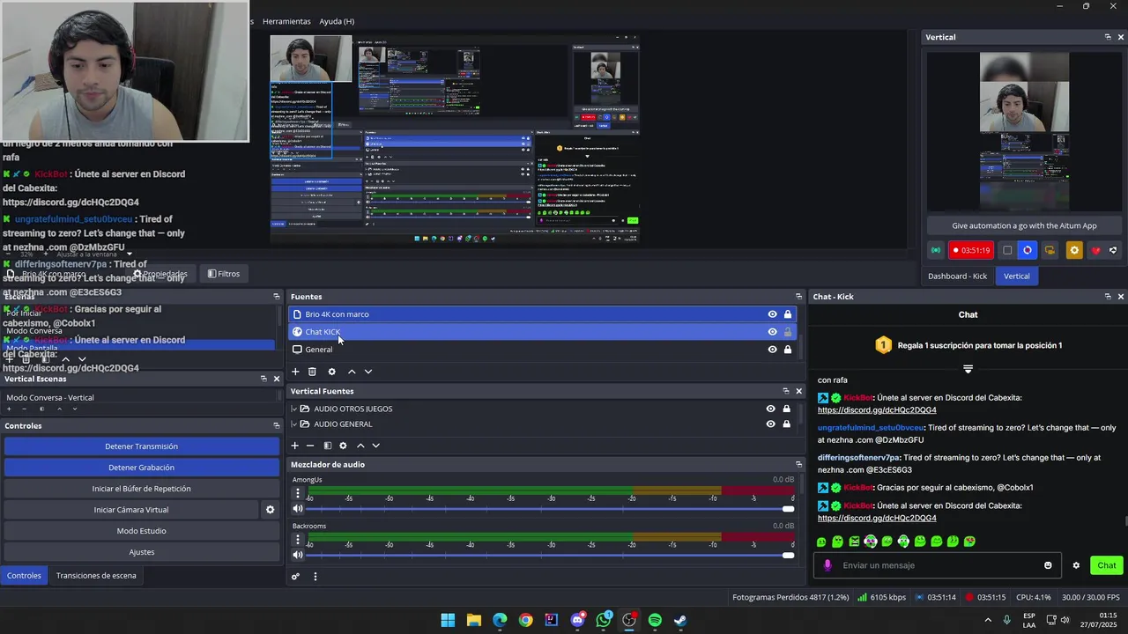Click Iniciar Cámara Virtual button
Viewport: 1128px width, 634px height.
[131, 510]
